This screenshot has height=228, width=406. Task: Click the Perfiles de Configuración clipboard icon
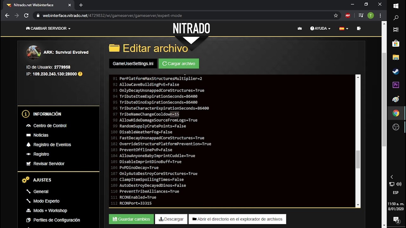point(28,220)
